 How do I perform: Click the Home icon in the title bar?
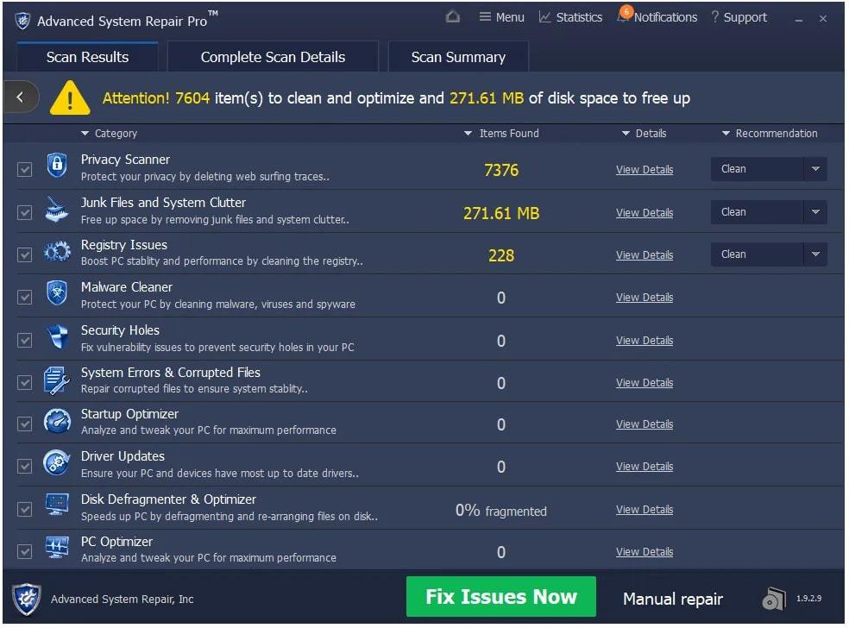tap(453, 16)
